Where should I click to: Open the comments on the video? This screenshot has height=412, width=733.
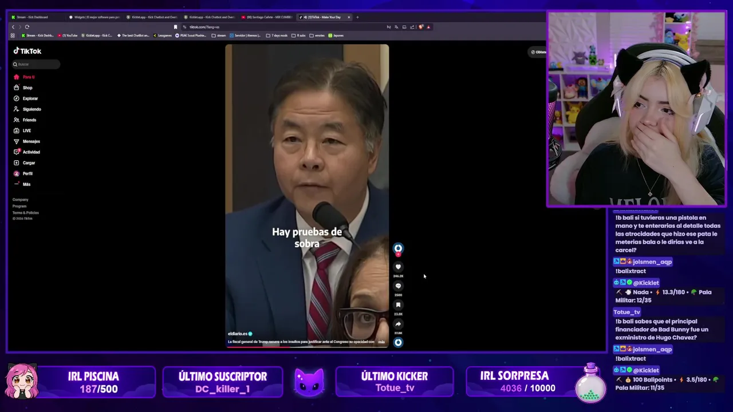tap(398, 286)
